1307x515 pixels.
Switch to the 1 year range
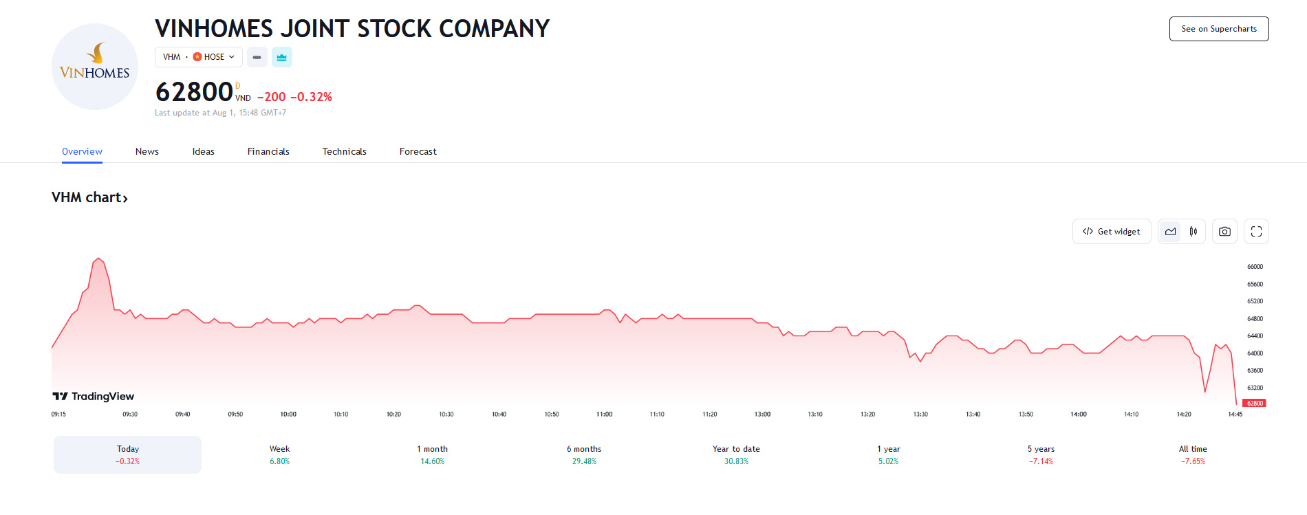[x=889, y=454]
